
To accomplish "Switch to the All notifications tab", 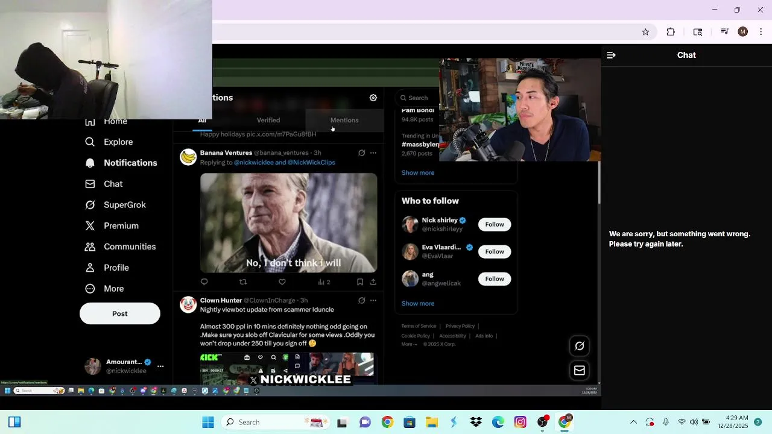I will [x=202, y=121].
